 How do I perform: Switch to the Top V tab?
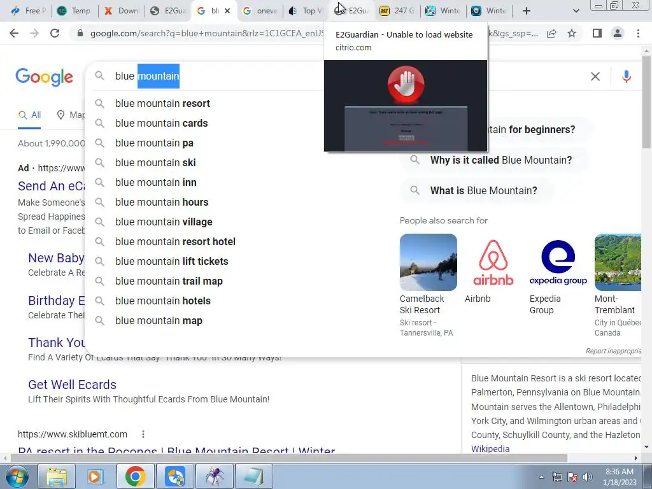306,11
